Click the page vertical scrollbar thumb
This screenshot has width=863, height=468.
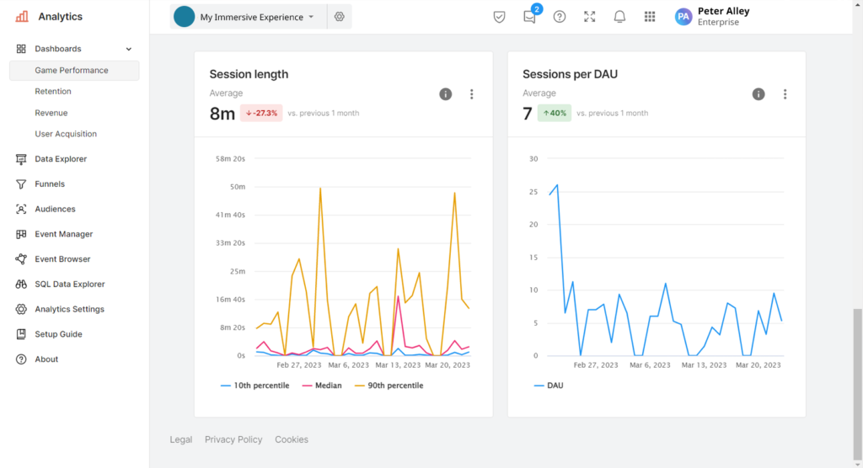pyautogui.click(x=857, y=384)
